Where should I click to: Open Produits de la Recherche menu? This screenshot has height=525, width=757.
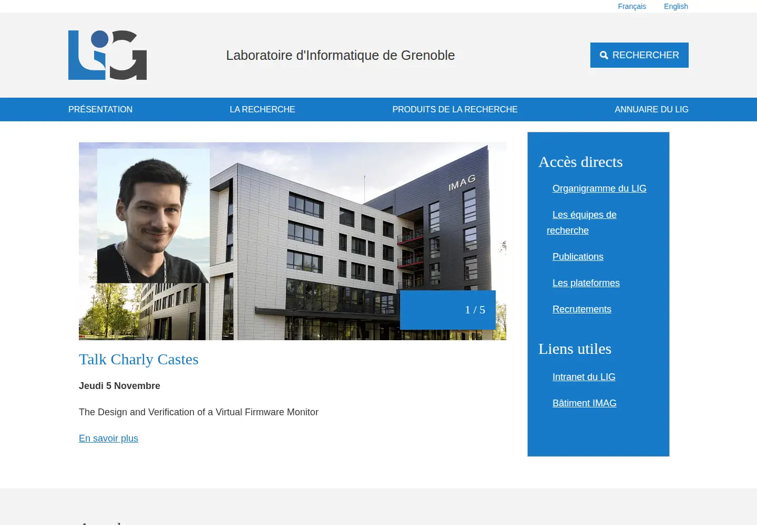tap(455, 109)
